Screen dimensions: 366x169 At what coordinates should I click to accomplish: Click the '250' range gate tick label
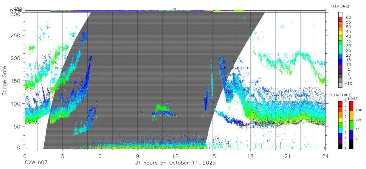coord(15,35)
